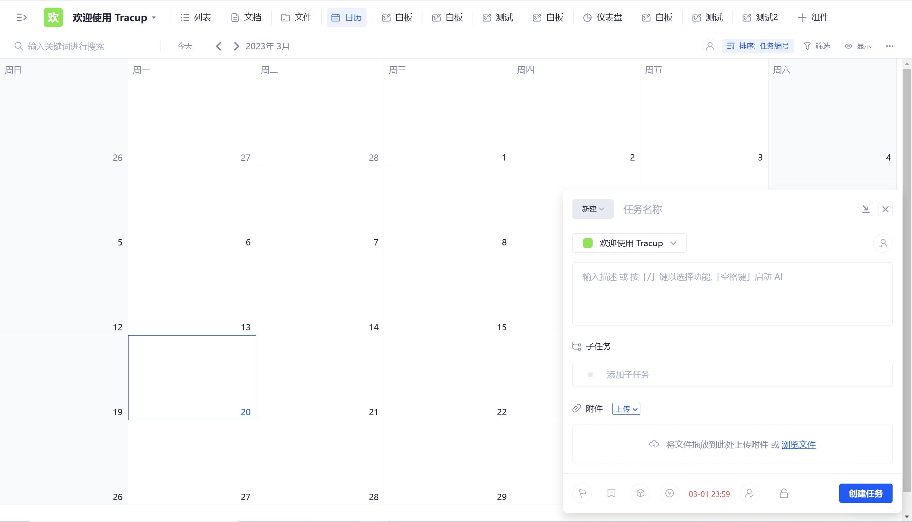Click the green project color square

pyautogui.click(x=588, y=243)
